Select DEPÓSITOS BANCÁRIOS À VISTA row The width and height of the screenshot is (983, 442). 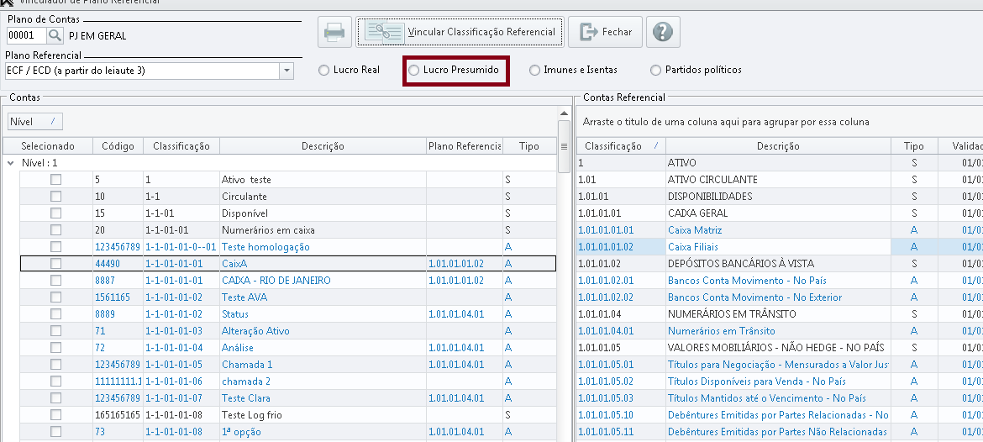pyautogui.click(x=779, y=264)
